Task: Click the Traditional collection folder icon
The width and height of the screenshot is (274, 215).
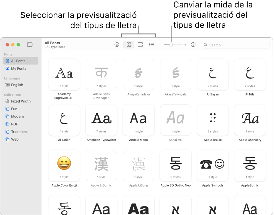Action: tap(7, 132)
